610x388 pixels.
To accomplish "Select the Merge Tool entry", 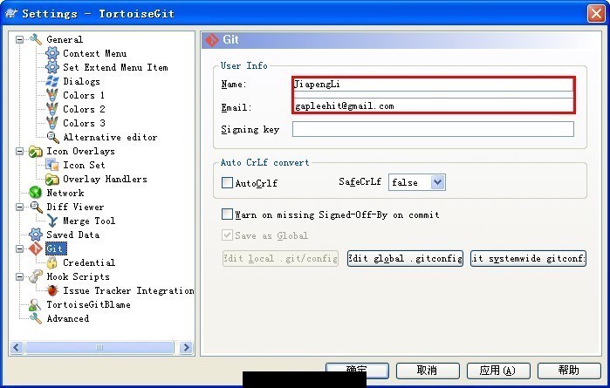I will [89, 221].
